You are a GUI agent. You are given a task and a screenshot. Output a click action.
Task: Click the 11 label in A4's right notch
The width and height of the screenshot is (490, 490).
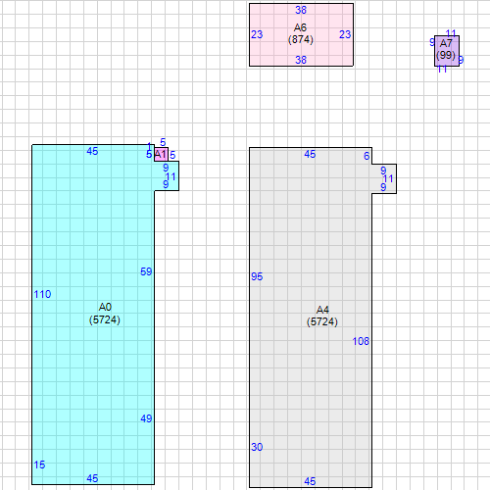[388, 178]
